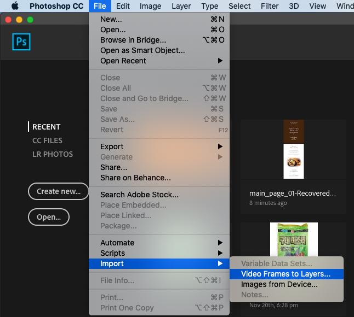
Task: Open the Type menu
Action: tap(210, 6)
